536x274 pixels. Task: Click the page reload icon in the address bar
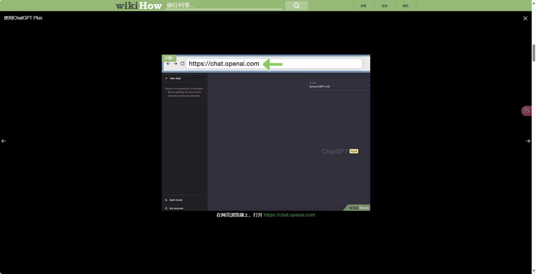coord(182,63)
